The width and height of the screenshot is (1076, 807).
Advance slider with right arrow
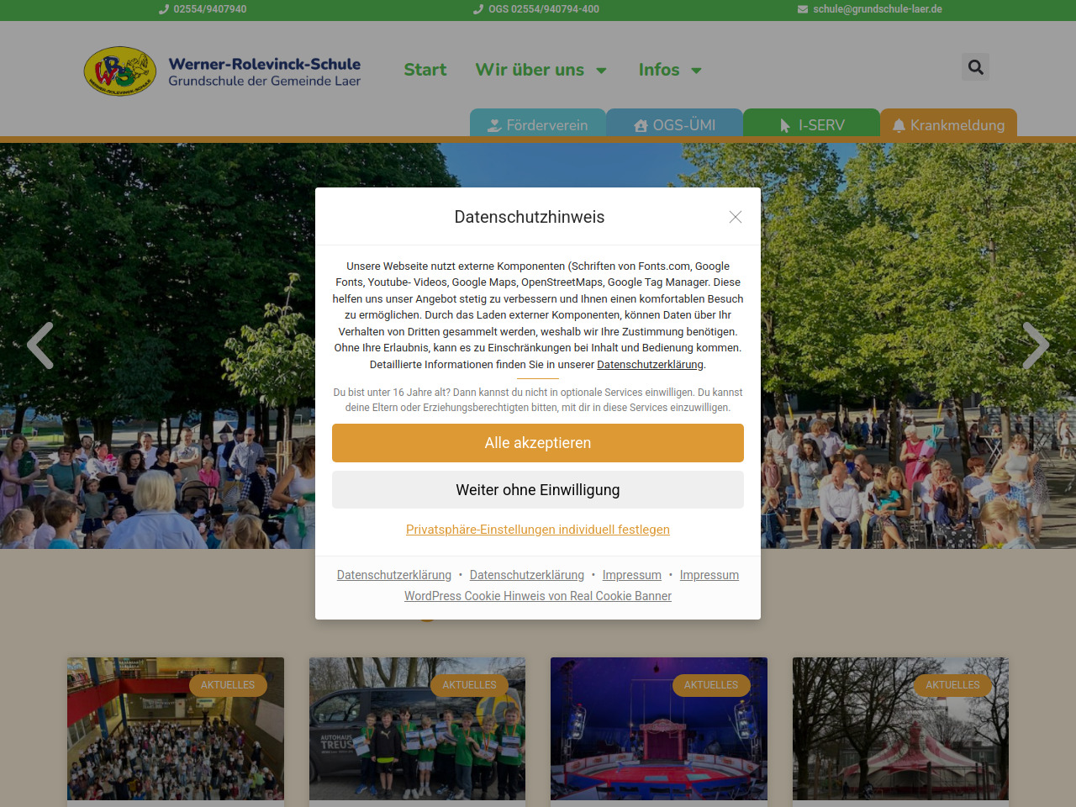click(x=1036, y=345)
